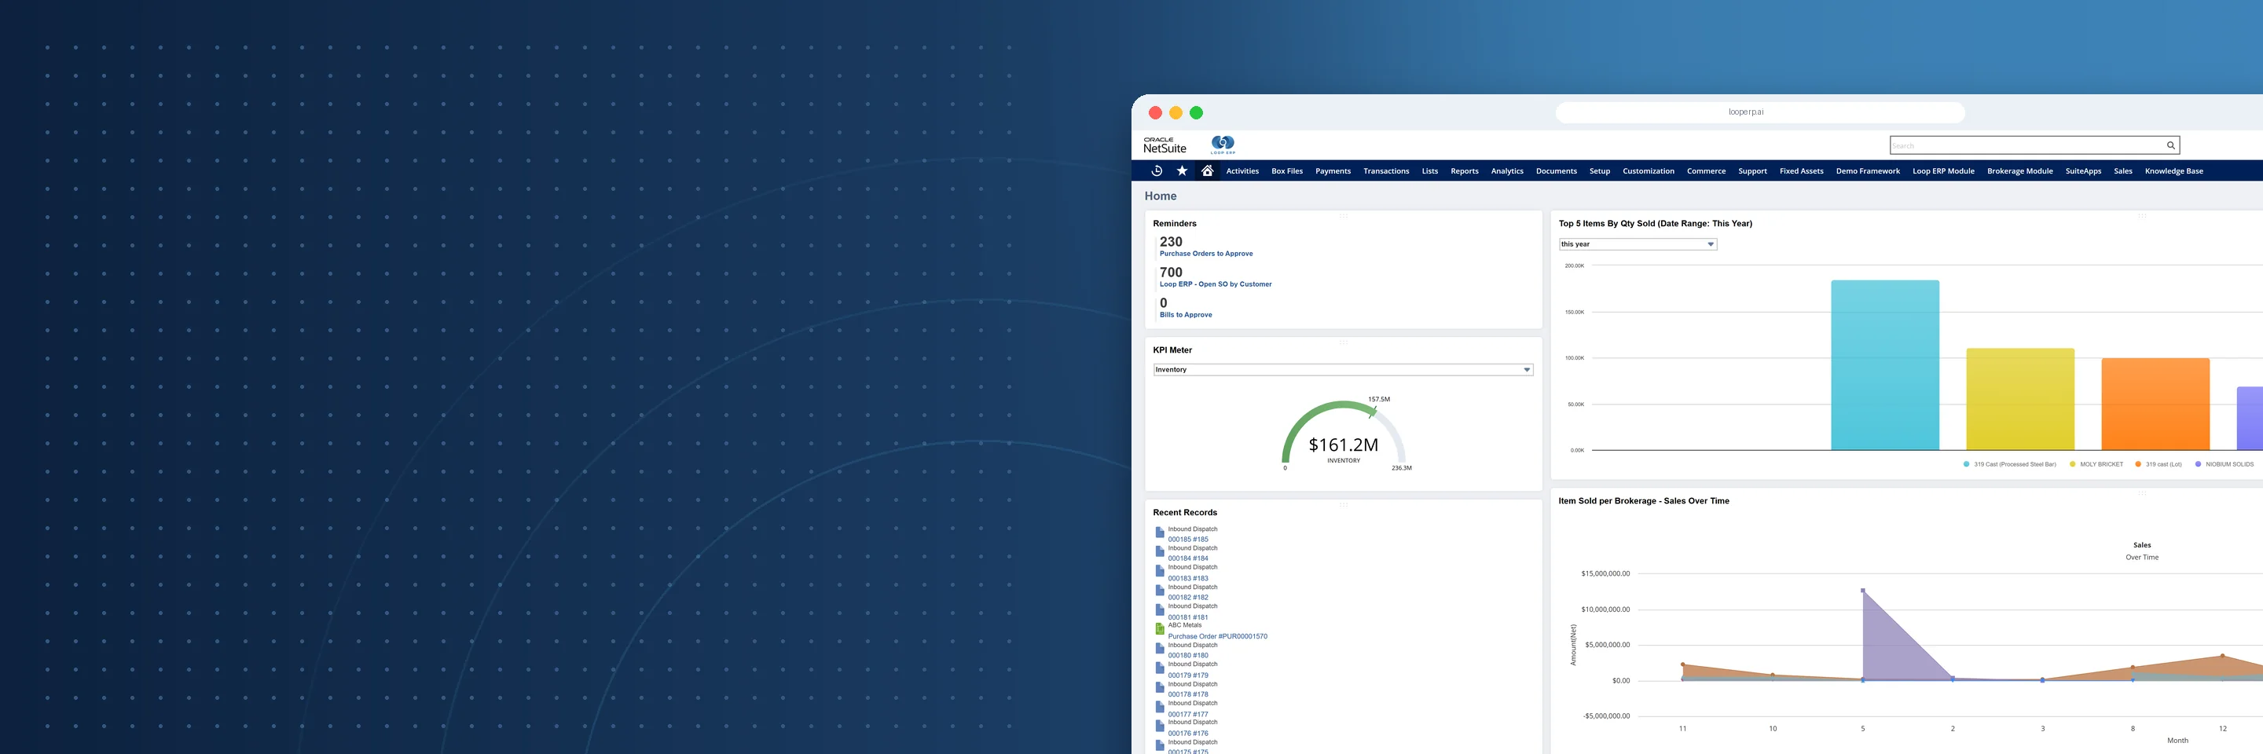Open Purchase Order #PUR00001570 link
2263x754 pixels.
[x=1218, y=636]
